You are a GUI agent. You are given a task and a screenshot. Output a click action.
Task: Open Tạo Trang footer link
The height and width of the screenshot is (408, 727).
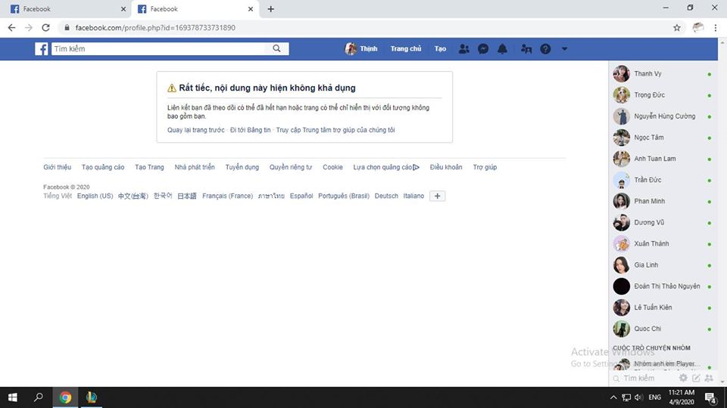[x=149, y=167]
